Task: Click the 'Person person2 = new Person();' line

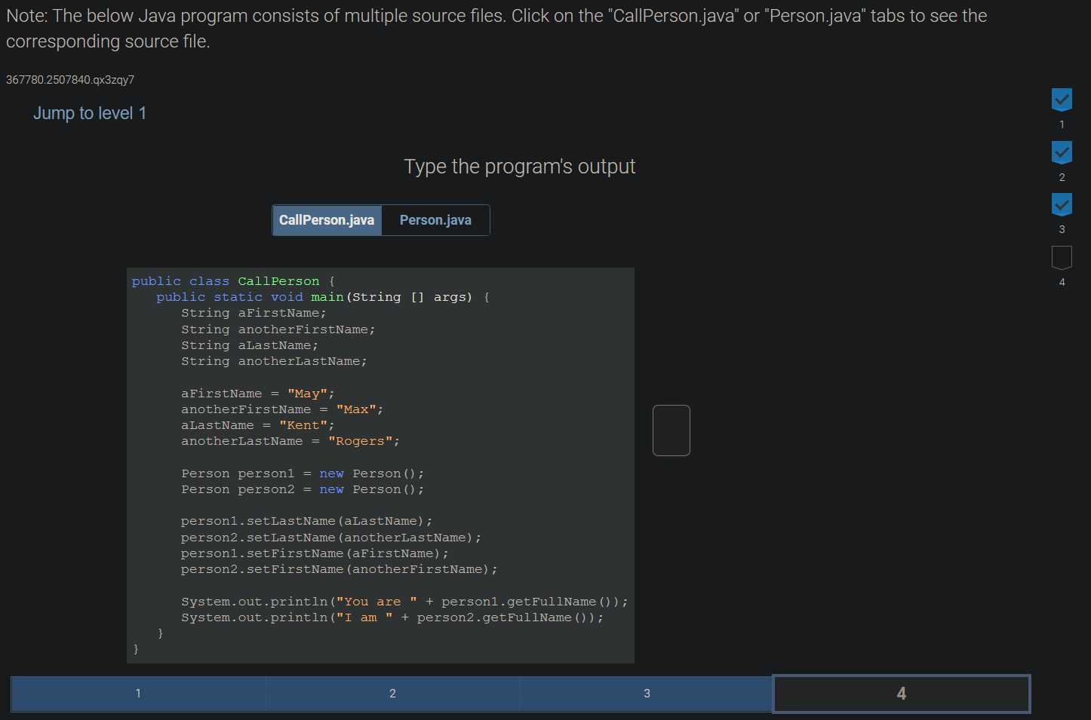Action: (x=303, y=489)
